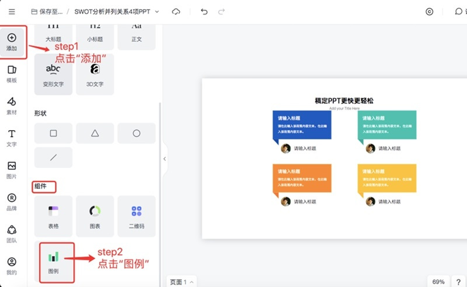This screenshot has height=287, width=467.
Task: Insert 3D文字 text
Action: (x=95, y=75)
